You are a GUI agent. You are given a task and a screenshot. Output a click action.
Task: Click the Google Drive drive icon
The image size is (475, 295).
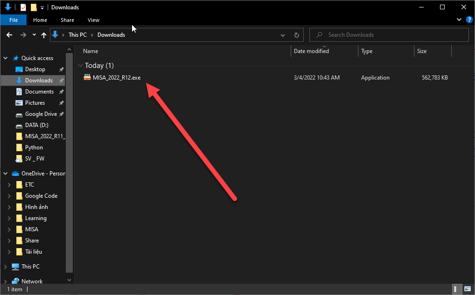coord(19,115)
